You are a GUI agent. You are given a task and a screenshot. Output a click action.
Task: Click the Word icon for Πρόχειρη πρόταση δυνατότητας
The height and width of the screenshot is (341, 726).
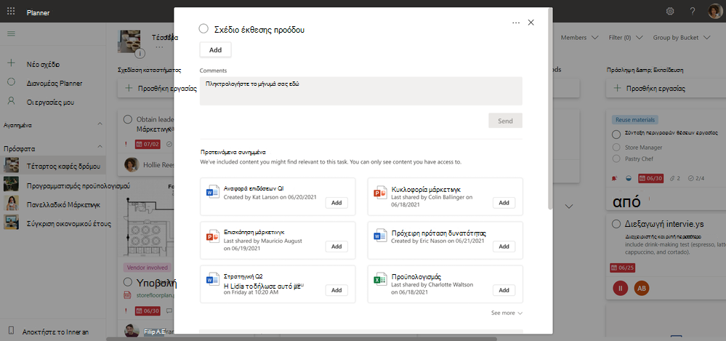tap(379, 235)
